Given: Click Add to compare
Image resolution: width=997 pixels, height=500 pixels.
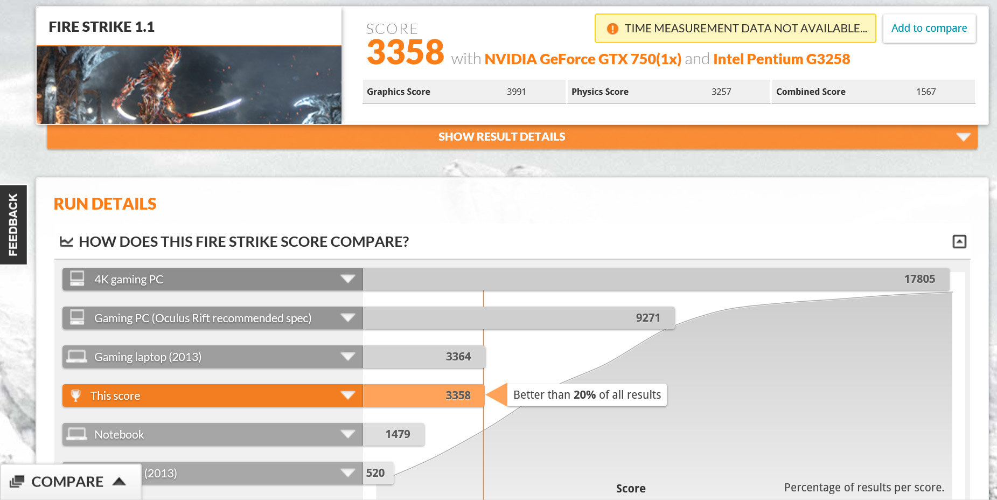Looking at the screenshot, I should [x=929, y=28].
